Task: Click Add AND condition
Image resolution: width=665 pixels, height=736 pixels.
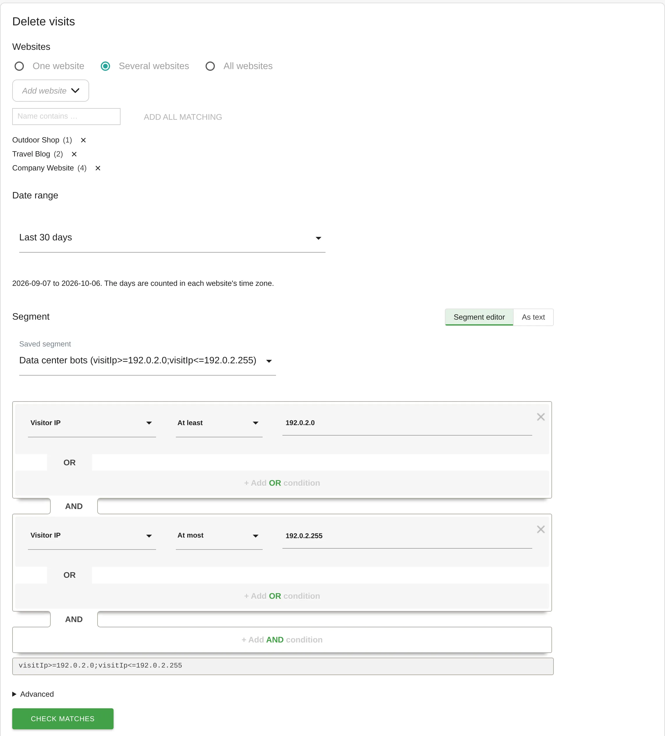Action: 282,640
